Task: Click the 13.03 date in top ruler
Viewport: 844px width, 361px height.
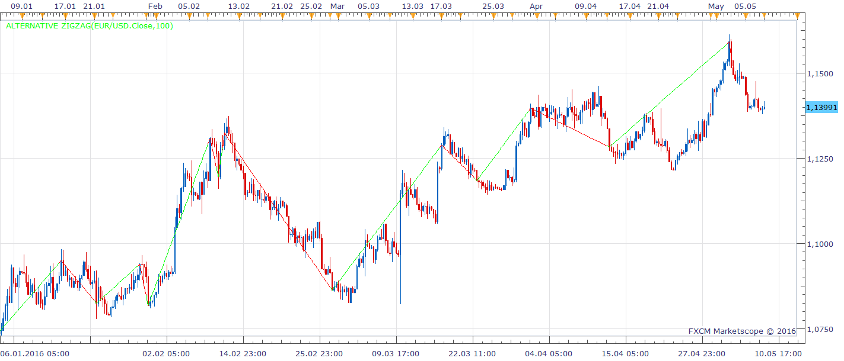Action: (x=412, y=5)
